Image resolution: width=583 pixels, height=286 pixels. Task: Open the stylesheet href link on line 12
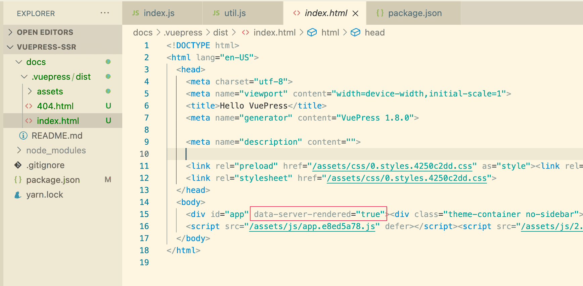[407, 178]
